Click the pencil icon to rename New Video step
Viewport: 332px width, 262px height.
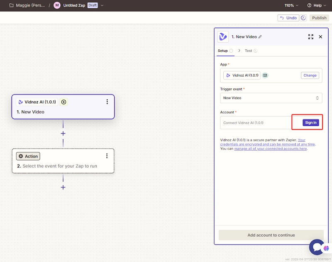click(260, 37)
